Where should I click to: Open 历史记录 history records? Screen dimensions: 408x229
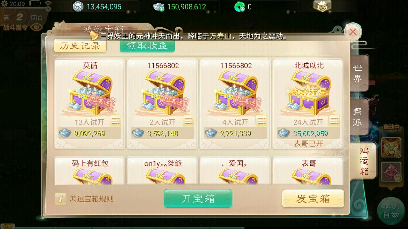80,46
